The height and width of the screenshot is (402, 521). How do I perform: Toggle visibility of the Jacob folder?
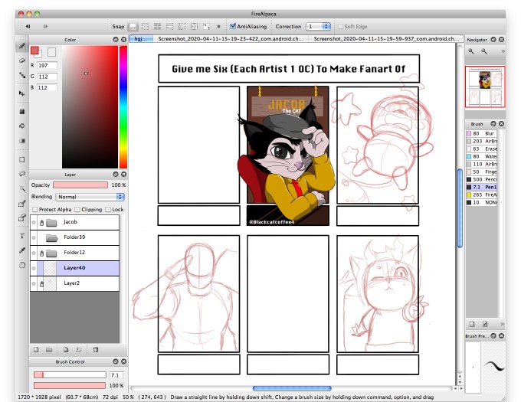click(34, 222)
